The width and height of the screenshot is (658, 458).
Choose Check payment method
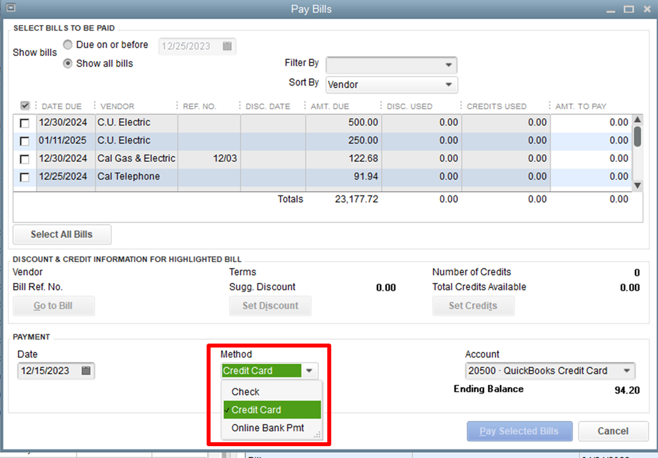pos(272,392)
